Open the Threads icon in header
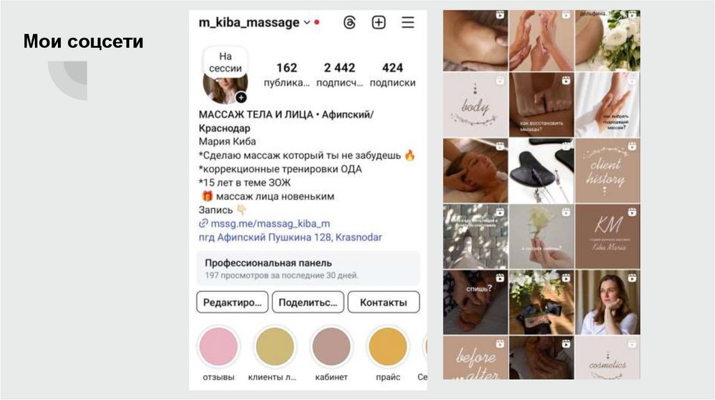The height and width of the screenshot is (400, 715). click(349, 22)
